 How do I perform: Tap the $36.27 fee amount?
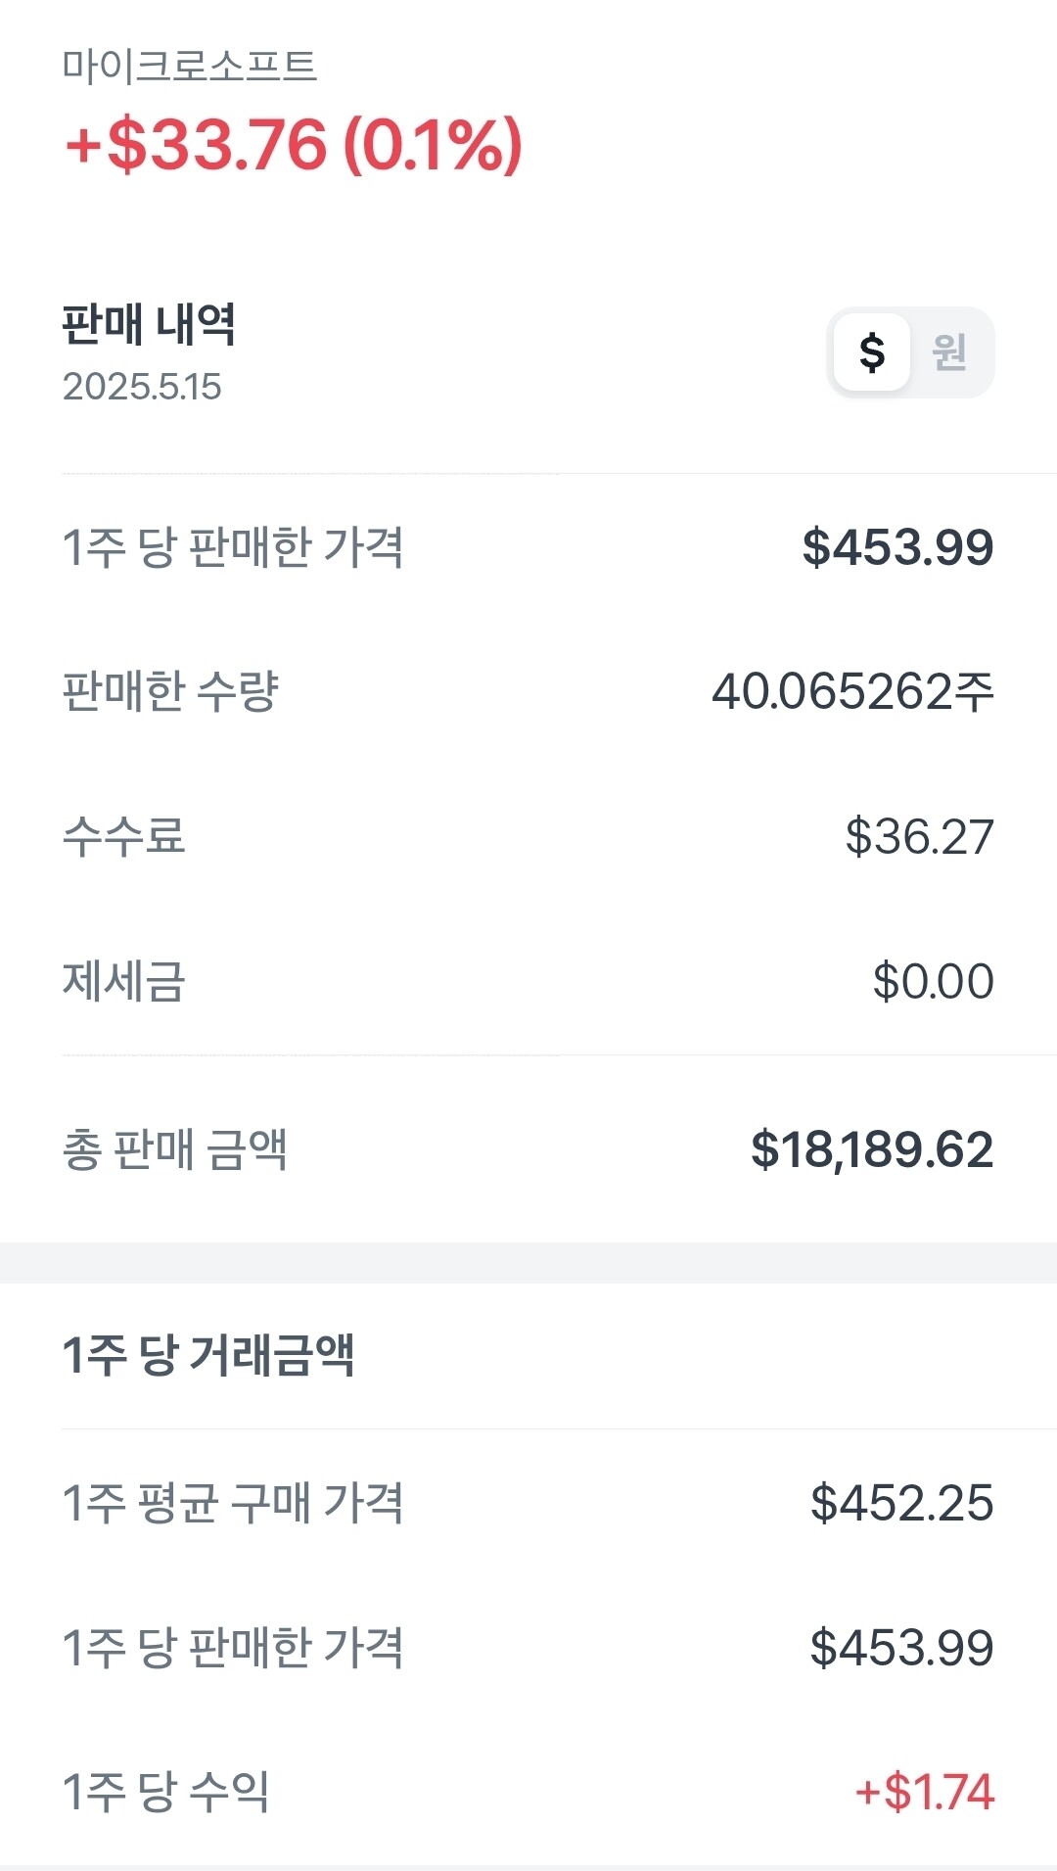[919, 836]
